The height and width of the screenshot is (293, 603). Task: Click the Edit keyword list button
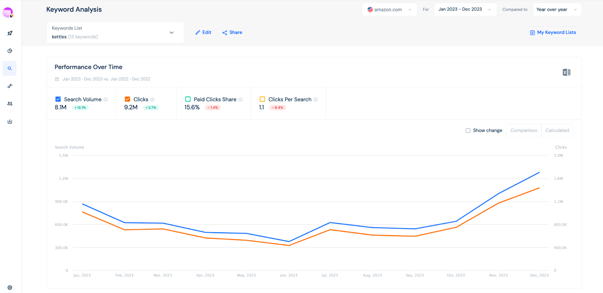point(203,32)
